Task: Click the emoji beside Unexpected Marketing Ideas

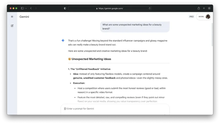Action: click(x=69, y=59)
